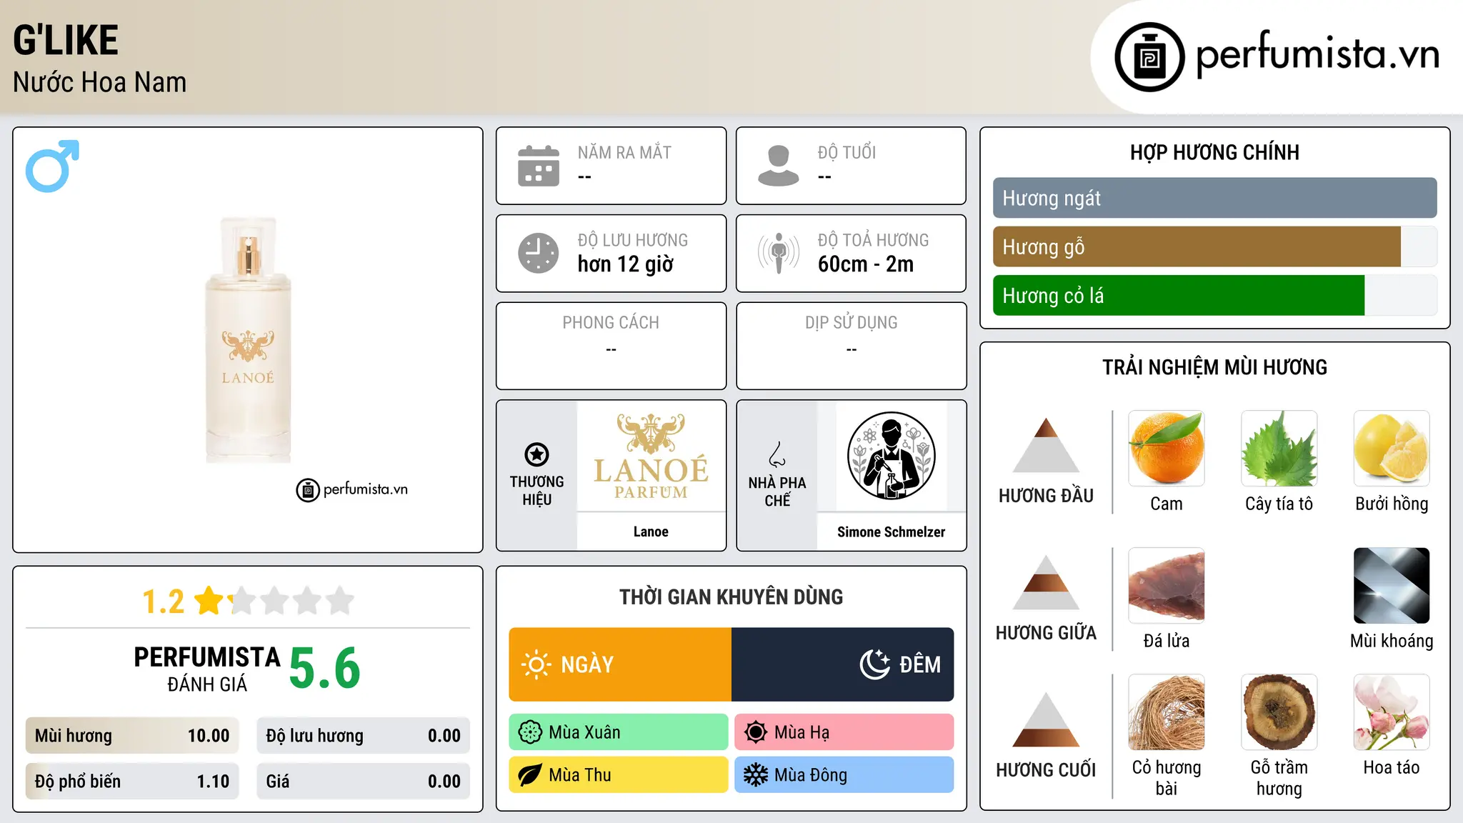Open the Bưởi hồng note image
Screen dimensions: 1463x823
click(1392, 449)
